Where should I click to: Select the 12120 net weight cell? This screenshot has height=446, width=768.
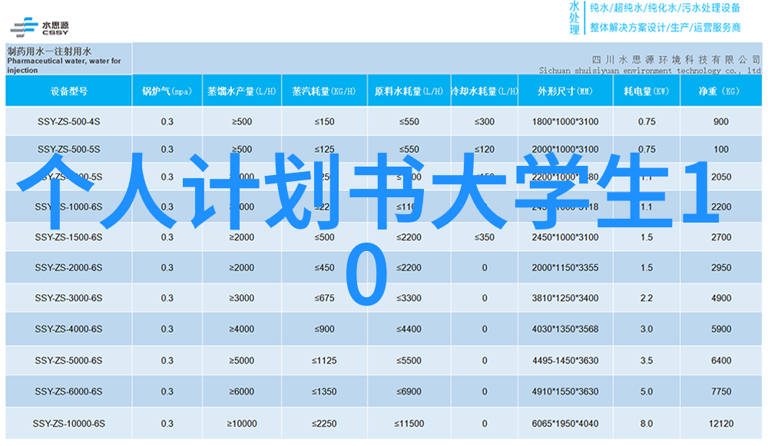coord(720,423)
